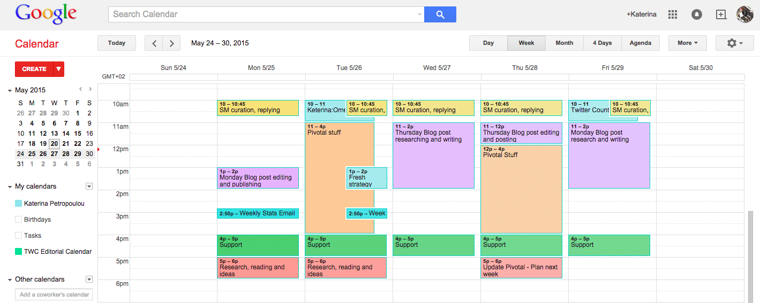The width and height of the screenshot is (760, 303).
Task: Enable the Birthdays calendar
Action: [x=19, y=220]
